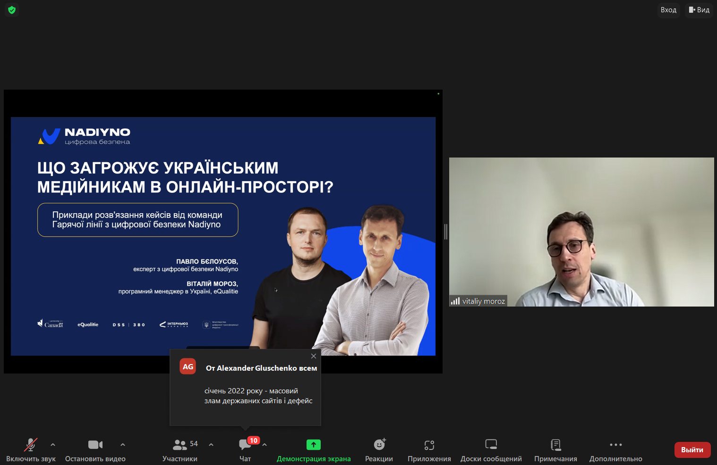Open the Примечания notes panel

pos(555,450)
